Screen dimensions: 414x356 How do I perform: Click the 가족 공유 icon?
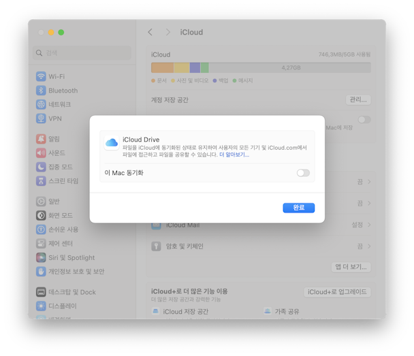tap(268, 311)
